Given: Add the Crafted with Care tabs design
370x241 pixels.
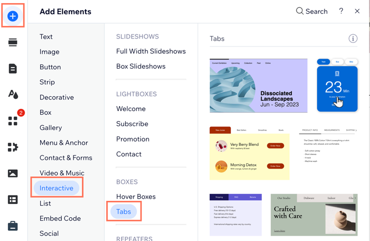Looking at the screenshot, I should (x=314, y=215).
